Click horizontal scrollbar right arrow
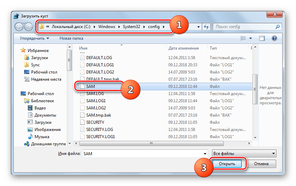The image size is (296, 186). coord(249,143)
